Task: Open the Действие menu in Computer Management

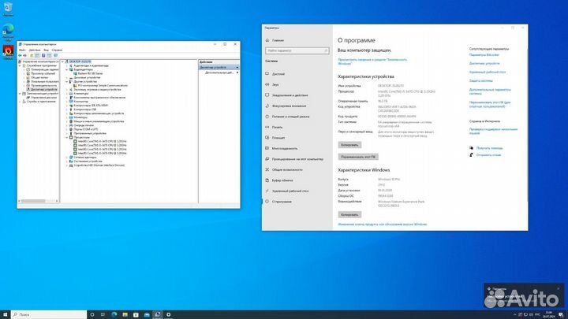Action: tap(35, 50)
